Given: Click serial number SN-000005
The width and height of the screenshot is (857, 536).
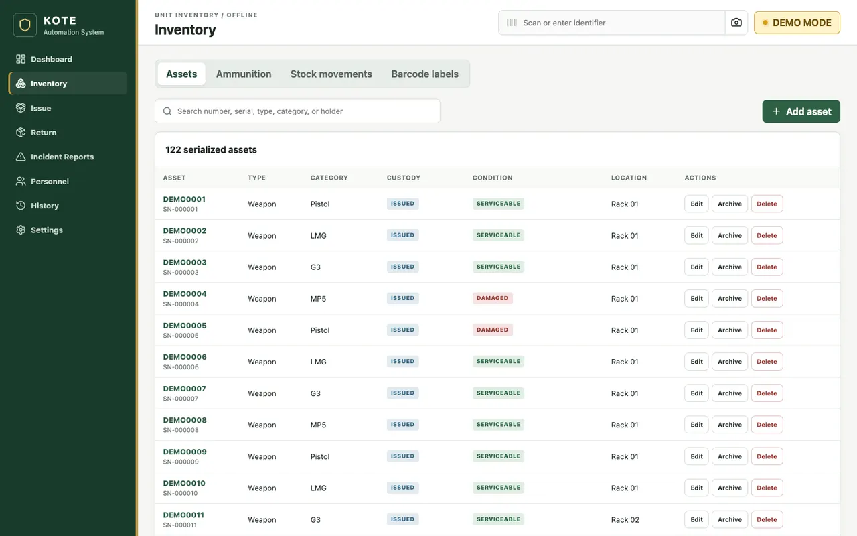Looking at the screenshot, I should tap(181, 336).
